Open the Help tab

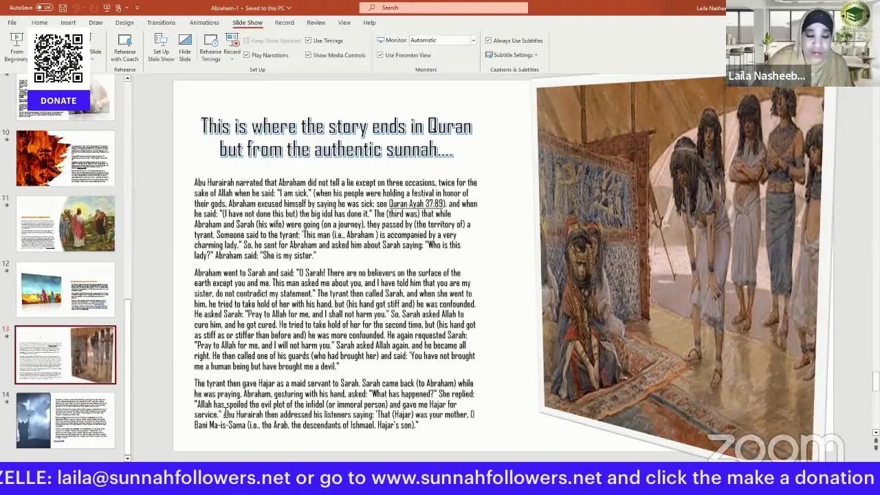tap(369, 23)
